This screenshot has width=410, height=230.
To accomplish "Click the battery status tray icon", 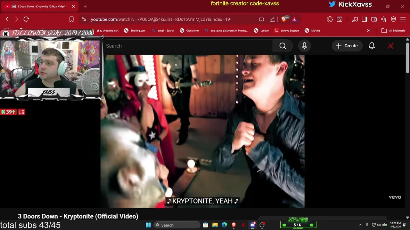I will [384, 225].
